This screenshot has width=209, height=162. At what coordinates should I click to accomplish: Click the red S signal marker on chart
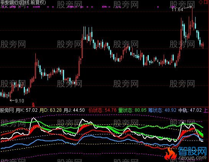pyautogui.click(x=33, y=105)
